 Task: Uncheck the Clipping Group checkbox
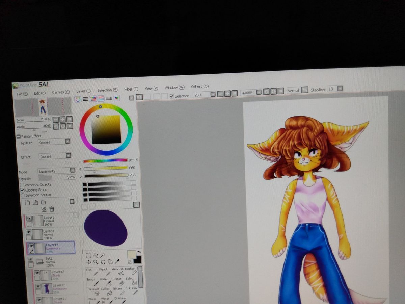tap(23, 190)
